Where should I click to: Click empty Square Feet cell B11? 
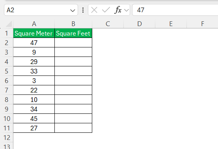click(x=73, y=128)
